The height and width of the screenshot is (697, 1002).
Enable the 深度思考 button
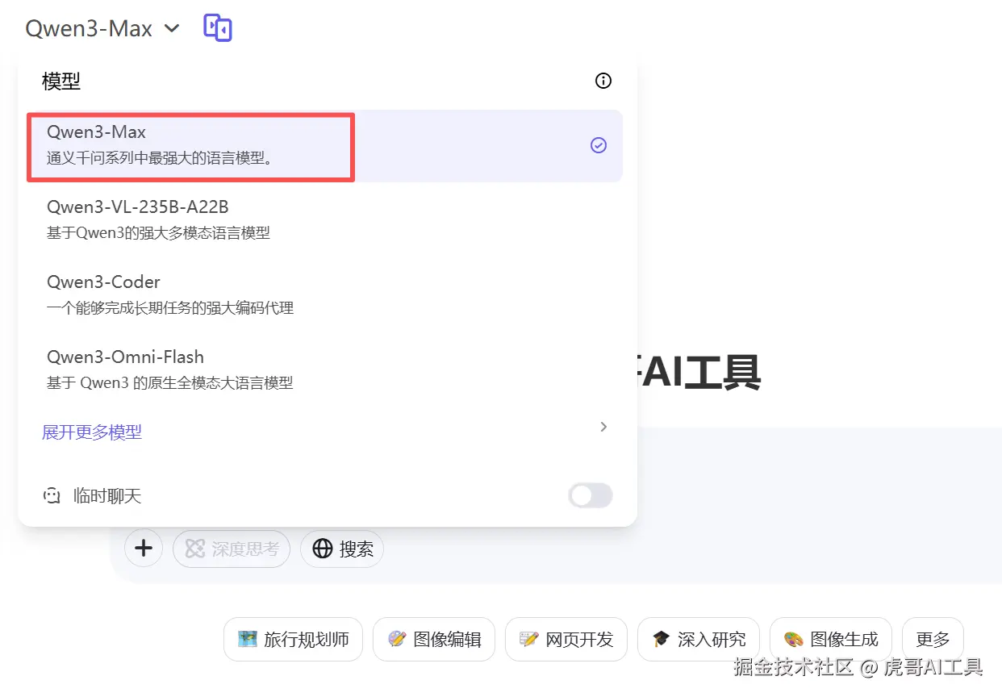click(x=232, y=549)
